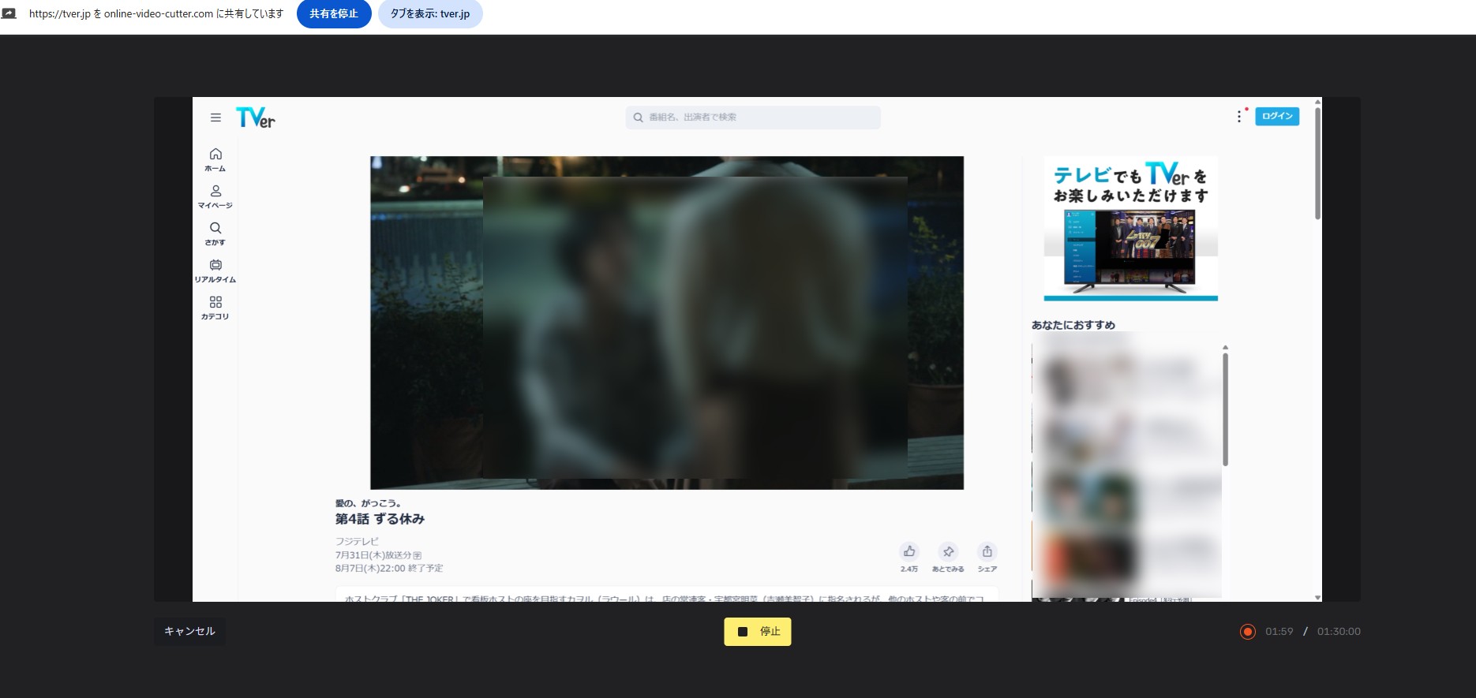This screenshot has width=1476, height=698.
Task: Focus the 番組名、出演者で検索 search field
Action: (x=753, y=118)
